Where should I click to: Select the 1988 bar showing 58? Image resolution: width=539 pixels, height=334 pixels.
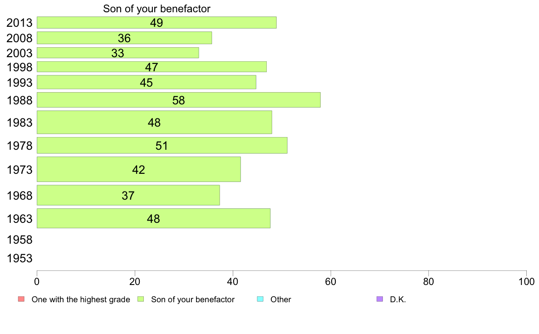179,100
